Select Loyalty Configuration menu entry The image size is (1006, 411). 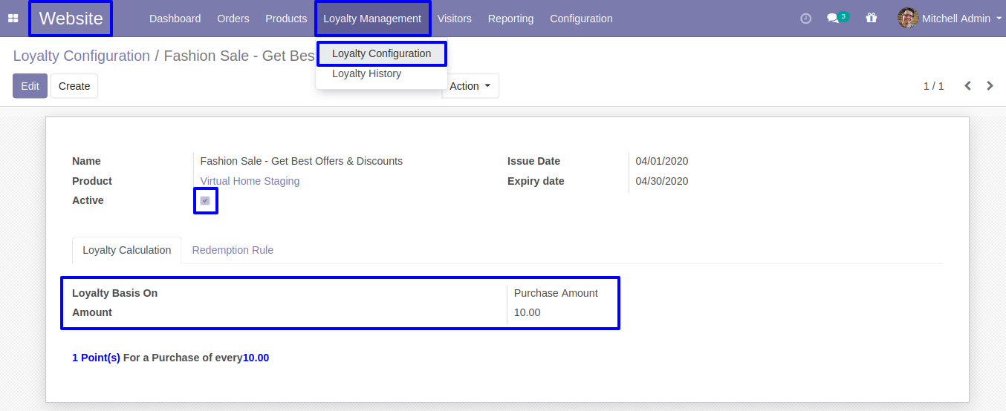tap(381, 53)
